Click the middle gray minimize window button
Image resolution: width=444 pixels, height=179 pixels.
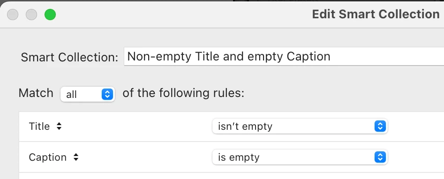click(31, 15)
